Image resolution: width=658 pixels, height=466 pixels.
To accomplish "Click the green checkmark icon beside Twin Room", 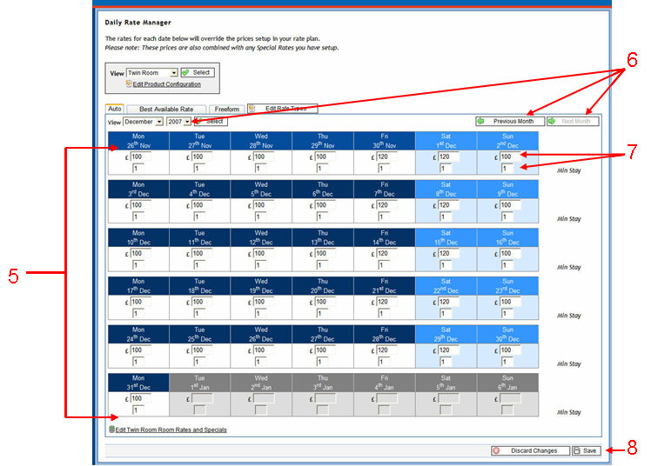I will [185, 73].
